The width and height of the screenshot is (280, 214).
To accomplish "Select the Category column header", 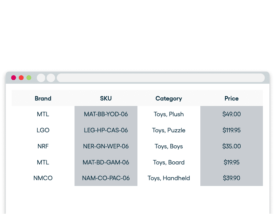I will [x=169, y=98].
